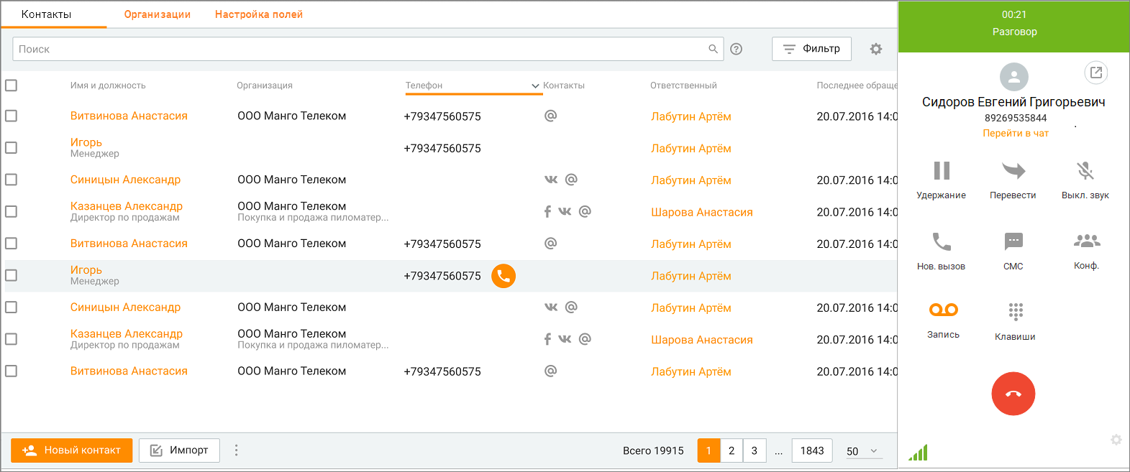This screenshot has width=1130, height=472.
Task: Select the current page 1 button
Action: click(x=708, y=450)
